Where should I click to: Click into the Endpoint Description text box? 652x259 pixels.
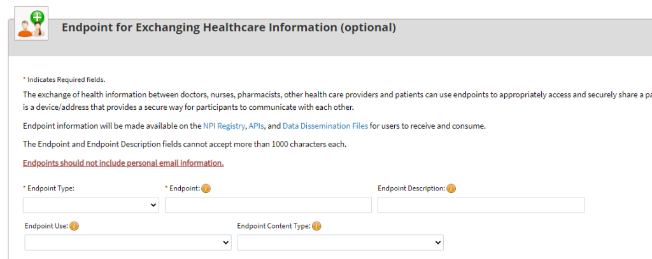click(481, 205)
